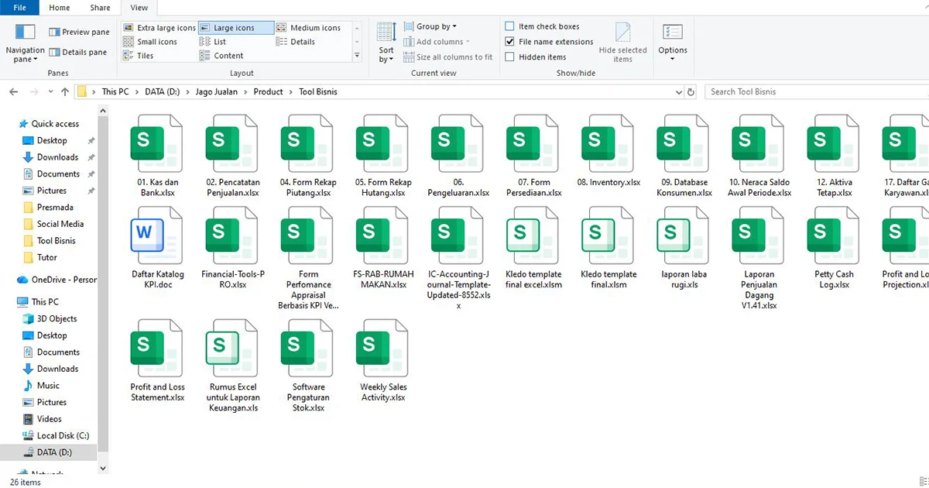Click the back navigation arrow
The image size is (929, 488).
14,91
